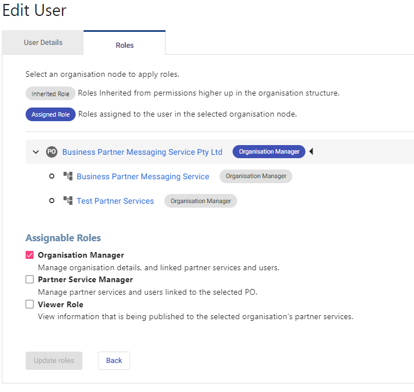Screen dimensions: 414x392
Task: Click the Update roles button
Action: point(54,361)
